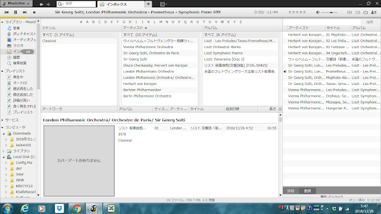Collapse the プレイリスト section
381x214 pixels.
click(2, 71)
